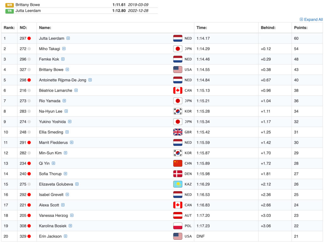Click the Rank column header
The image size is (324, 243).
coord(9,28)
